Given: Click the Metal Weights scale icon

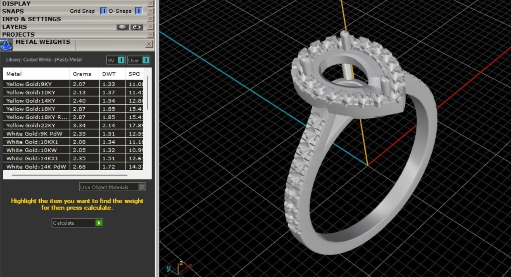Looking at the screenshot, I should point(6,45).
